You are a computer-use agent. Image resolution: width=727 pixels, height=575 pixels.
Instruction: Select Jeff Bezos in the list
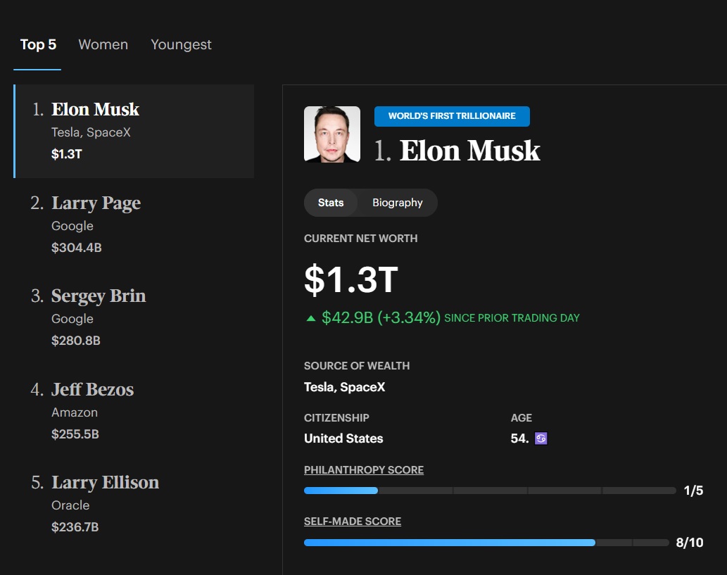coord(134,411)
